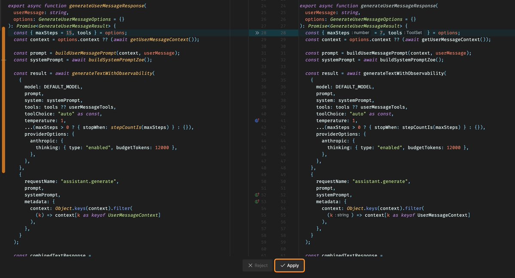Image resolution: width=515 pixels, height=278 pixels.
Task: Click DEFAULT_MODEL in the right pane
Action: [x=355, y=87]
